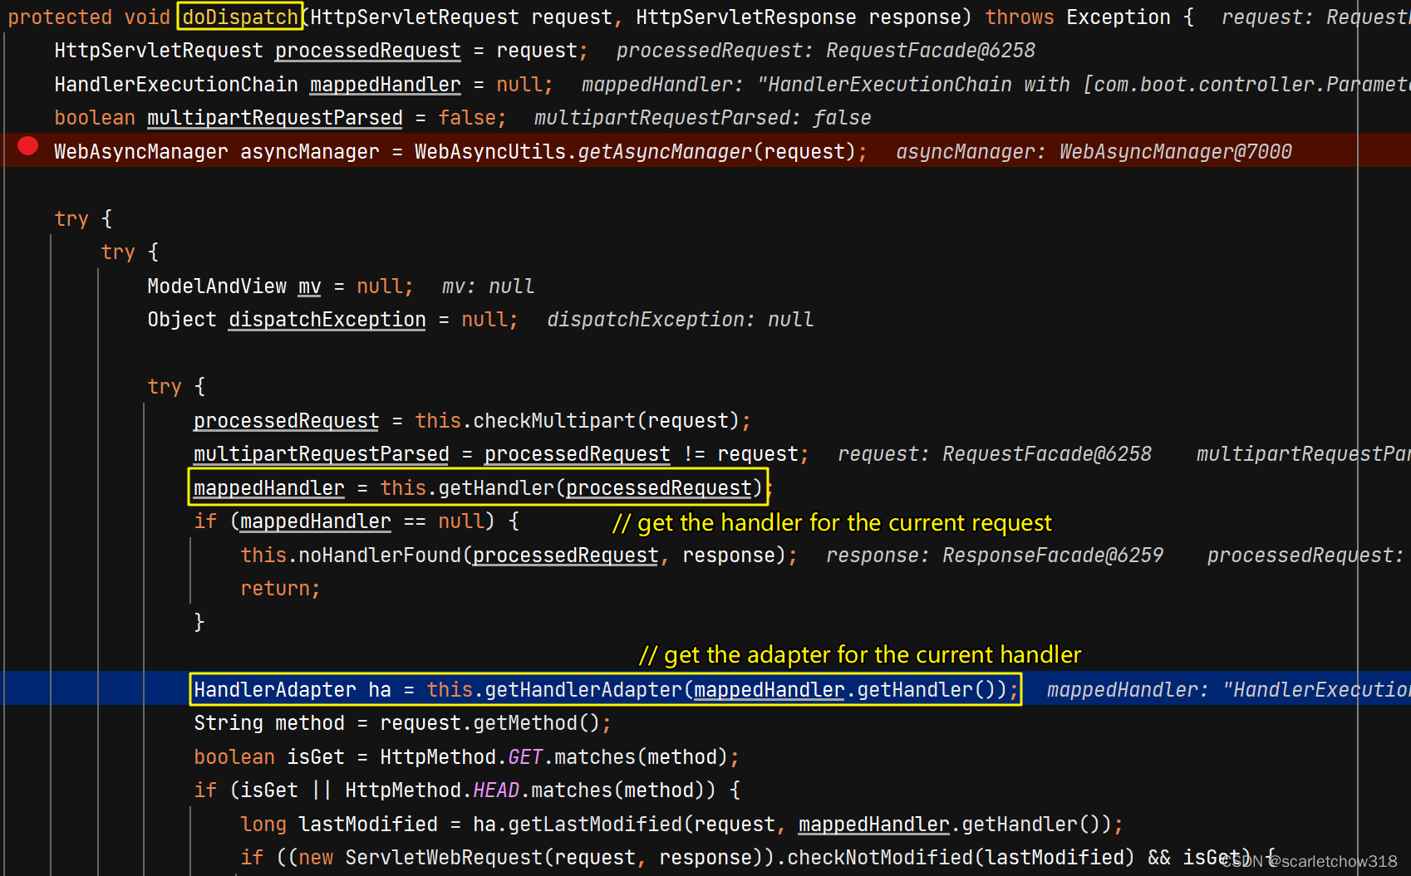Toggle a breakpoint on the isGet declaration line
The image size is (1411, 876).
point(27,756)
